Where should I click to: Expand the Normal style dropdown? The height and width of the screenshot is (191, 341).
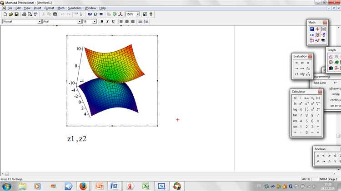40,21
